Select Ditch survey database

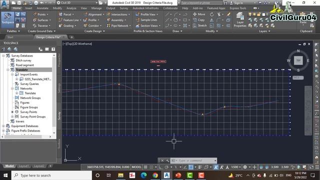coord(23,60)
